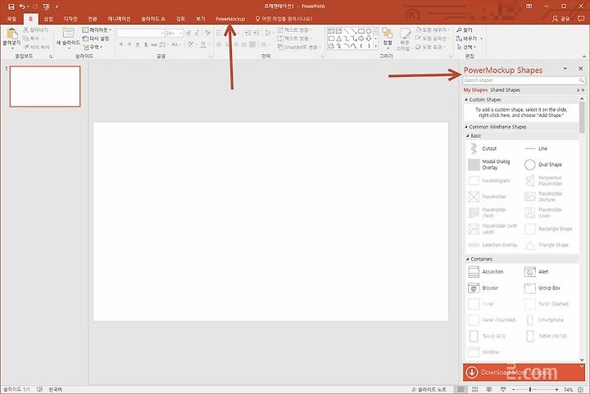The width and height of the screenshot is (590, 394).
Task: Expand the shapes gallery More arrow
Action: point(375,46)
